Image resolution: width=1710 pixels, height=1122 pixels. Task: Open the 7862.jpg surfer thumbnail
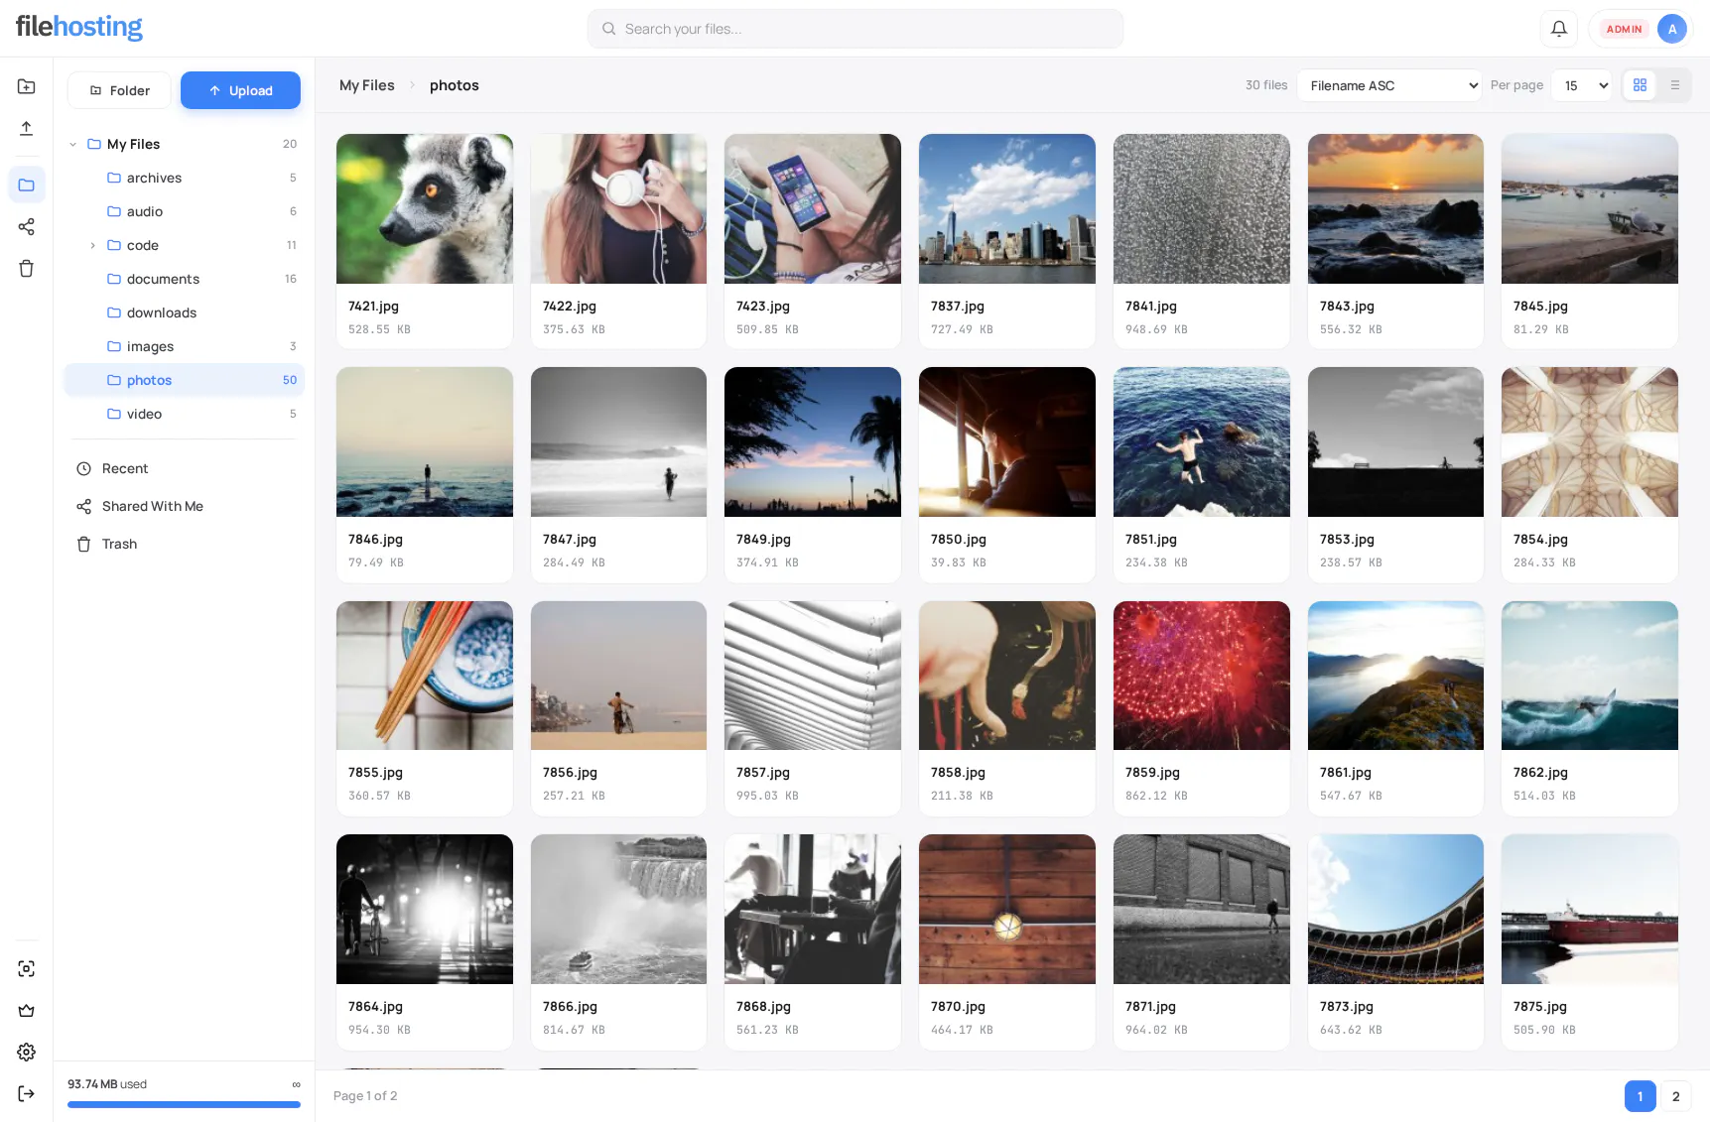click(x=1590, y=676)
